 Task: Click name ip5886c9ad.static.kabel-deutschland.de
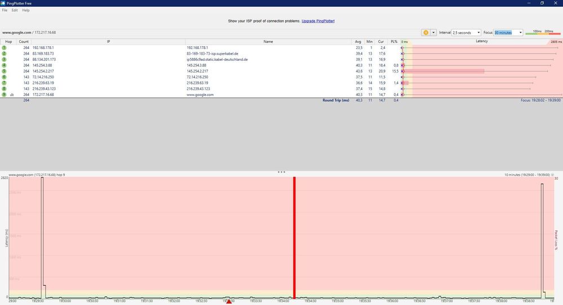(217, 59)
